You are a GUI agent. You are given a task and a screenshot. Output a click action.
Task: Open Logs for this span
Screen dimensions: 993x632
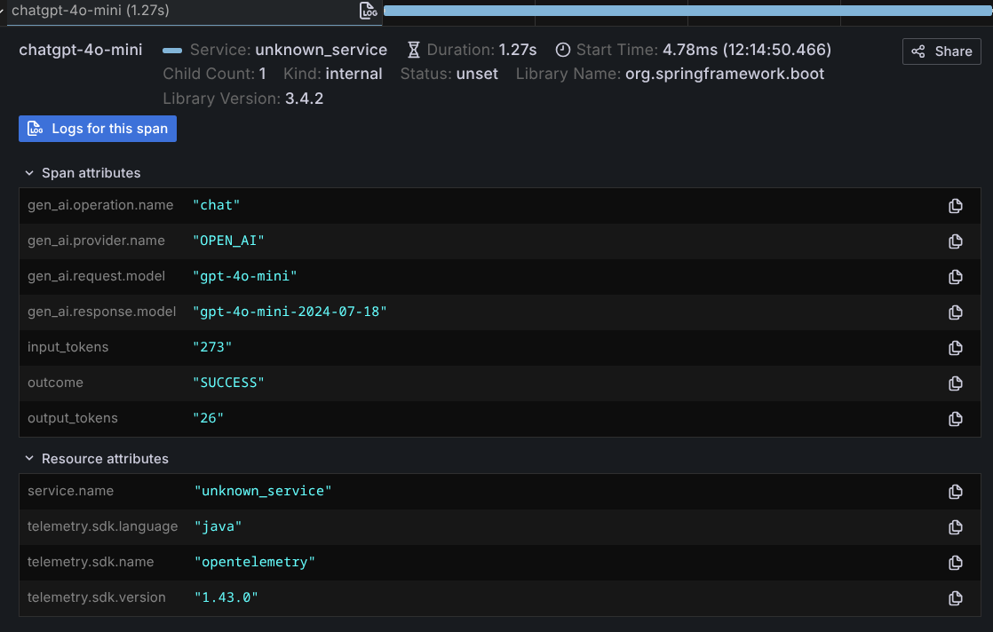tap(98, 129)
